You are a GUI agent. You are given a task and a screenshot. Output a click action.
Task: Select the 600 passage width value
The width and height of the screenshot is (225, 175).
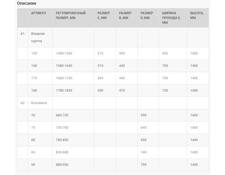click(165, 53)
